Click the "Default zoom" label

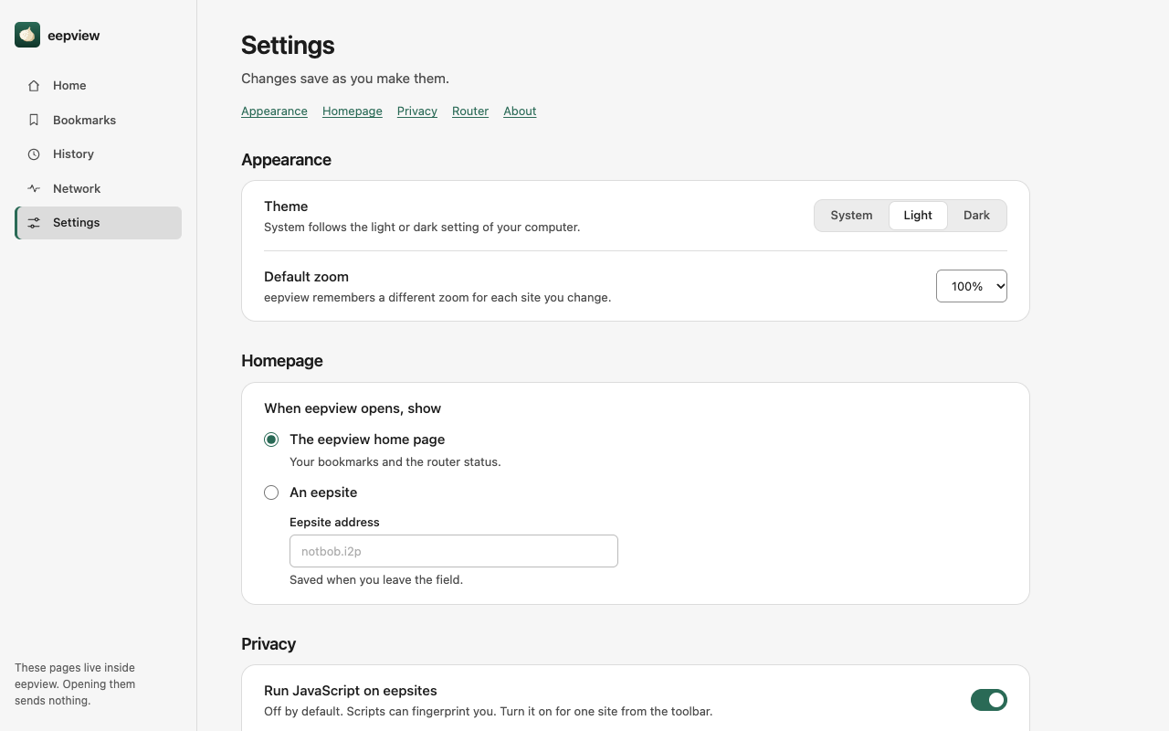click(307, 277)
